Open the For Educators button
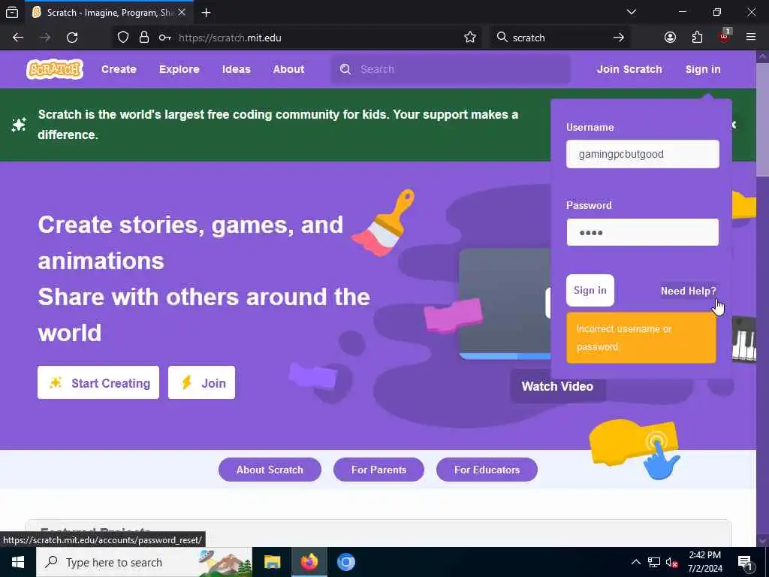The width and height of the screenshot is (769, 577). tap(487, 470)
